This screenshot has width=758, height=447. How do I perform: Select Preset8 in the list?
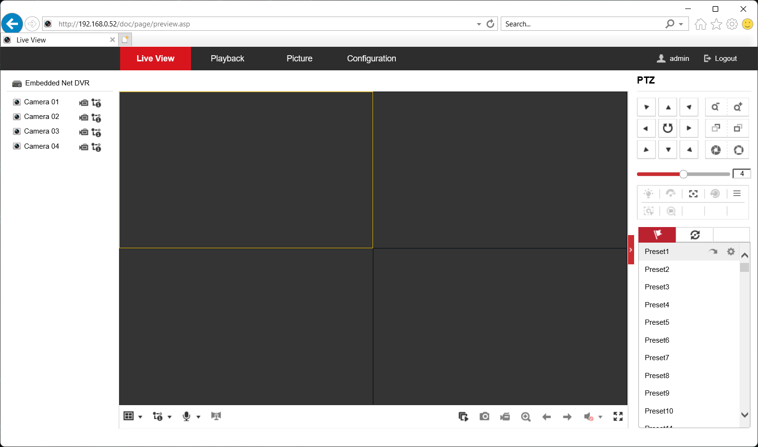pos(689,376)
